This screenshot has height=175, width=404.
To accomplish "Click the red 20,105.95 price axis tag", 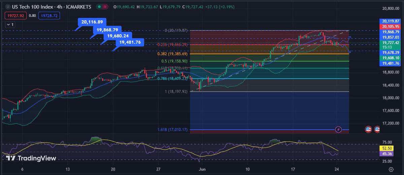I will click(391, 26).
